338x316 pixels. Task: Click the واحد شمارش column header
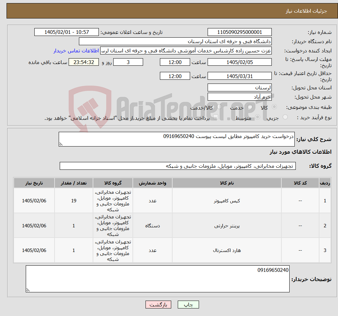click(152, 183)
